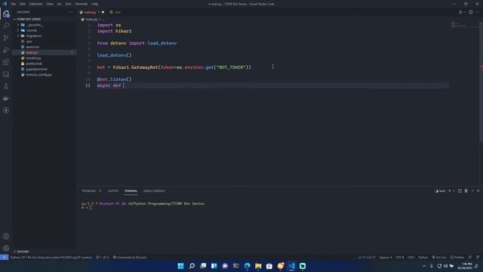This screenshot has width=483, height=272.
Task: Click the Split Editor icon
Action: pyautogui.click(x=471, y=12)
